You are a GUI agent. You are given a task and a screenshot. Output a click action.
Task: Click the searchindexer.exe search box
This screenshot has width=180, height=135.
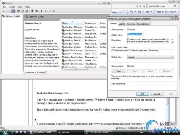point(160,6)
